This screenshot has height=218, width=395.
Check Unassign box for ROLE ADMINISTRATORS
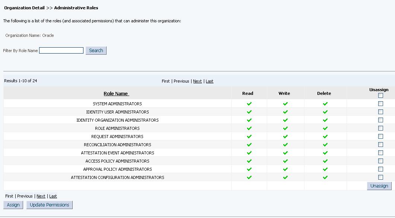tap(380, 128)
